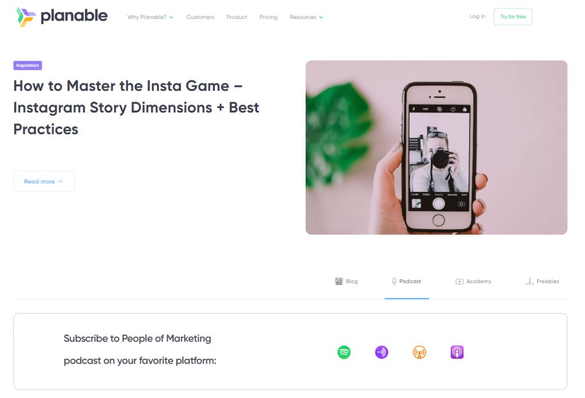Open the Product menu item
585x398 pixels.
click(237, 17)
